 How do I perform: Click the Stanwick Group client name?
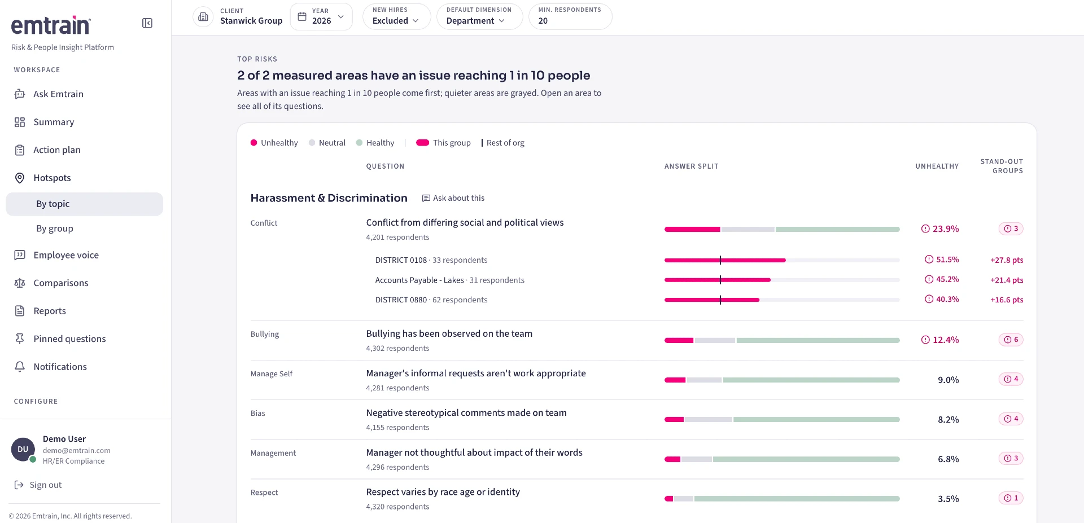coord(251,21)
